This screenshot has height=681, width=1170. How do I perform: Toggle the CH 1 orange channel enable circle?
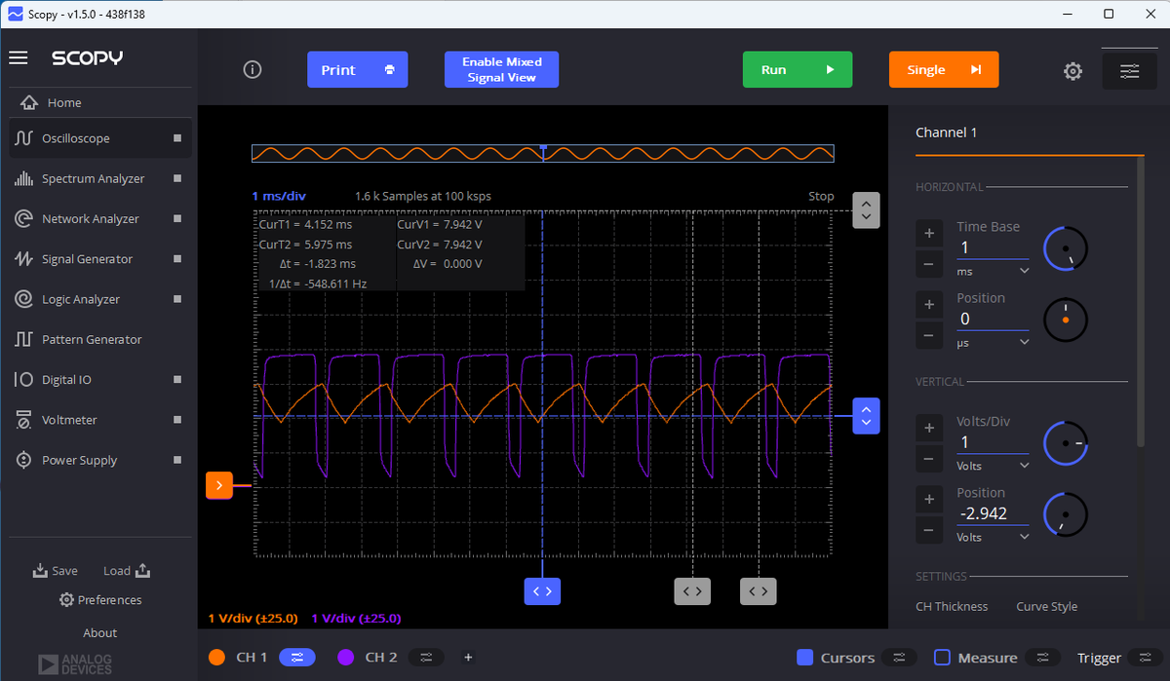pos(217,658)
